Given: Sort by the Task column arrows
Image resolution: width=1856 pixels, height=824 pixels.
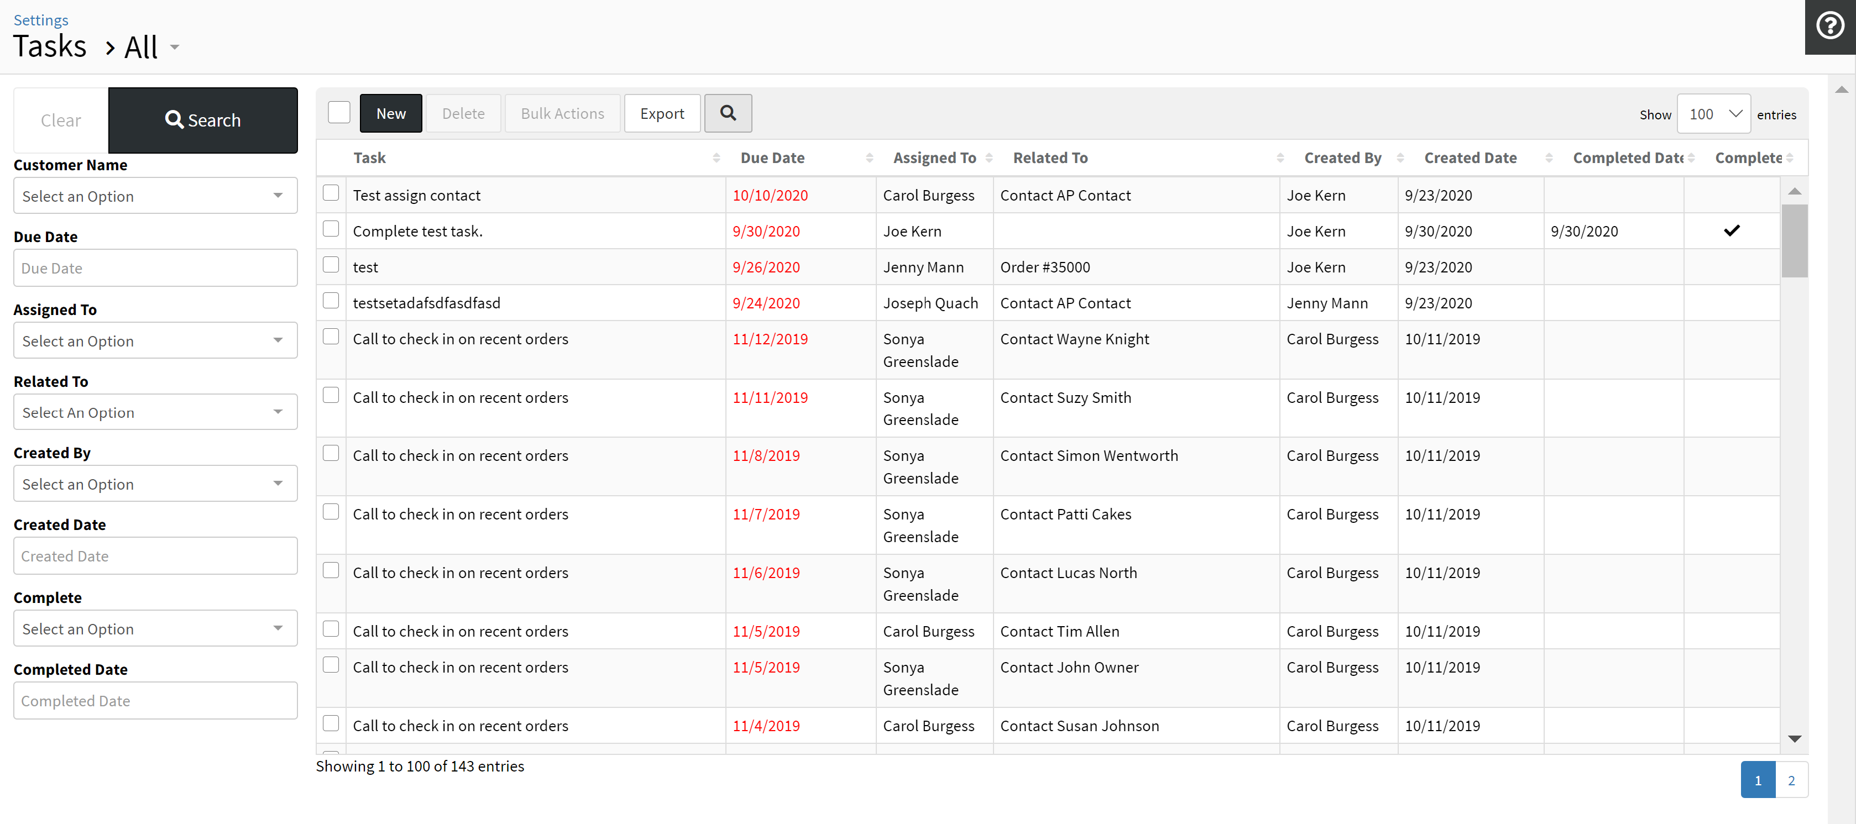Looking at the screenshot, I should [715, 158].
